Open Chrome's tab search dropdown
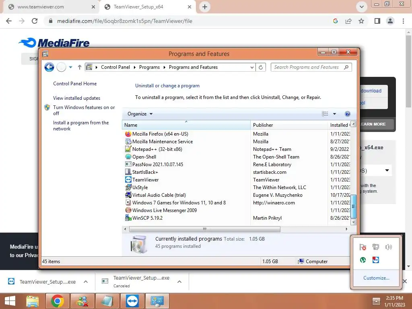Image resolution: width=412 pixels, height=309 pixels. [362, 7]
